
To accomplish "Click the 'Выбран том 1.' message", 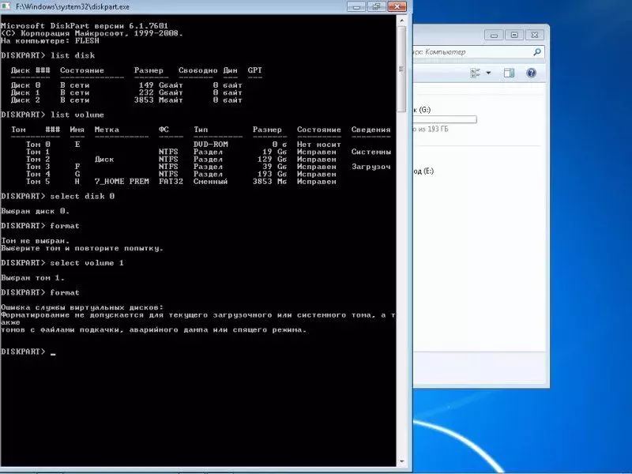I will [x=32, y=278].
